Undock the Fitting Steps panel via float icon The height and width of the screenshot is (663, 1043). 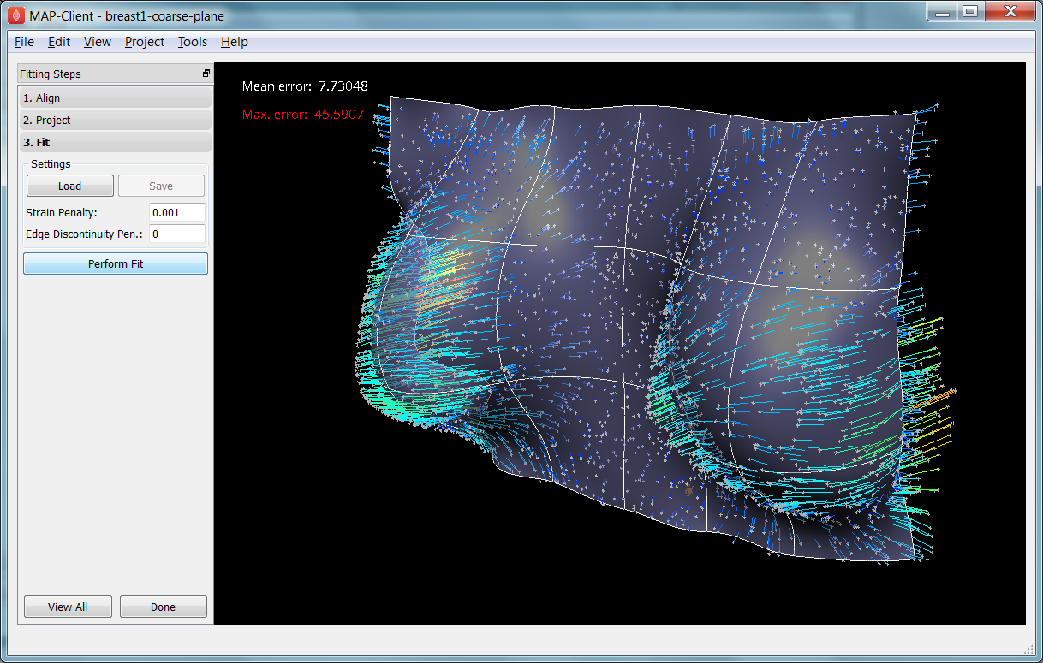[x=206, y=74]
